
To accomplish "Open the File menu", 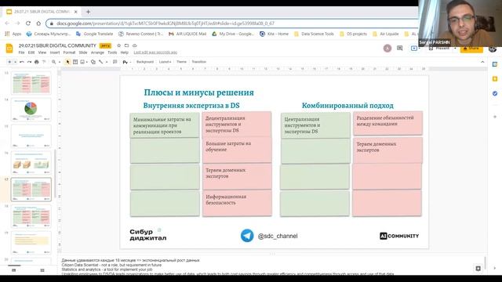I will point(21,52).
